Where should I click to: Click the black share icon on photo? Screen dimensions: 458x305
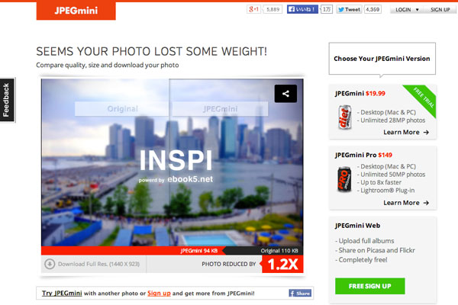pyautogui.click(x=285, y=93)
